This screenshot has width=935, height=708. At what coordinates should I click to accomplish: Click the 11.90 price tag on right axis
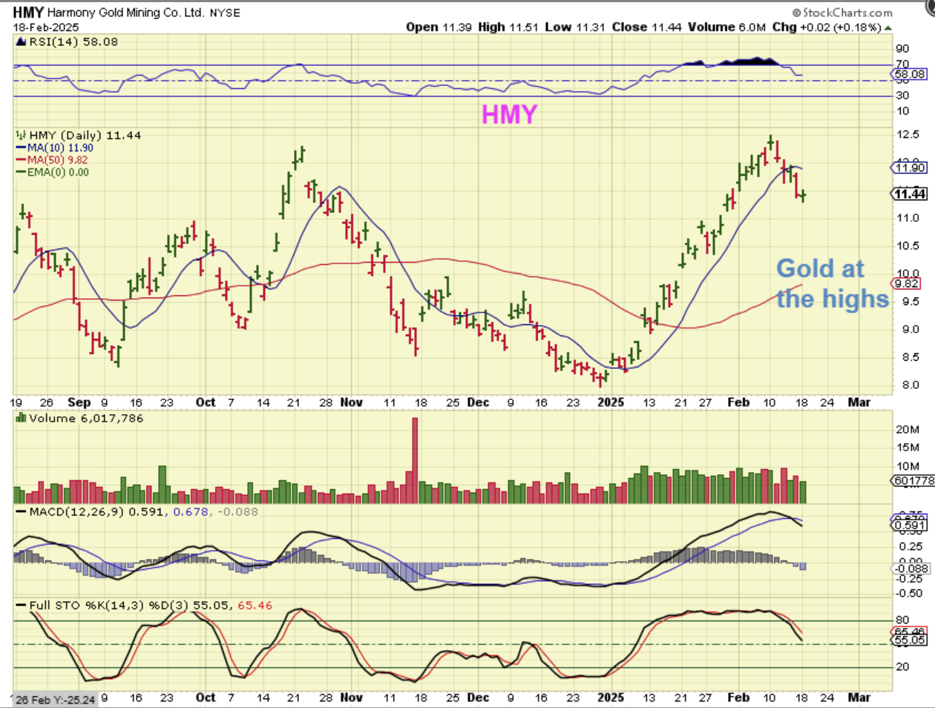point(910,168)
